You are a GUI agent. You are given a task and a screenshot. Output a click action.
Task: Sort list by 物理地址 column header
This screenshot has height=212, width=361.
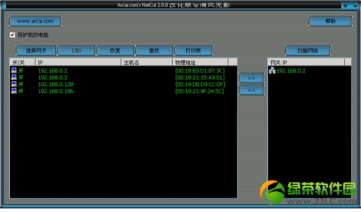point(200,62)
